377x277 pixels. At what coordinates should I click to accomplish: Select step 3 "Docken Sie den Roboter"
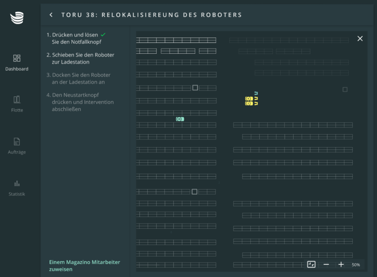81,78
